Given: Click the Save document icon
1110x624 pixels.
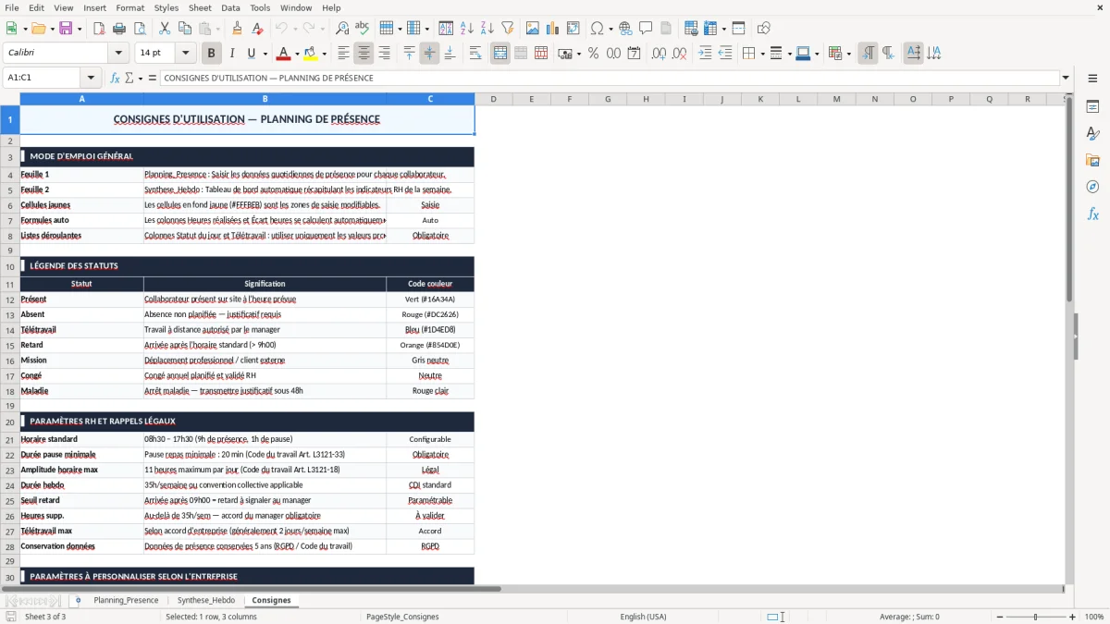Looking at the screenshot, I should 66,29.
